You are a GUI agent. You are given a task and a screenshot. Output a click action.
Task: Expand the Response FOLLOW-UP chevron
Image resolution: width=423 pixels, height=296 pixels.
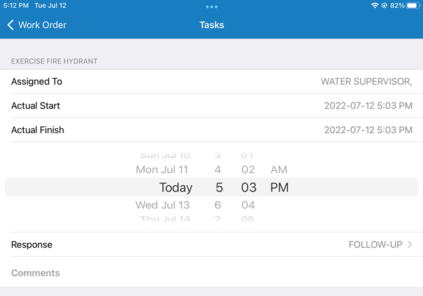click(410, 245)
